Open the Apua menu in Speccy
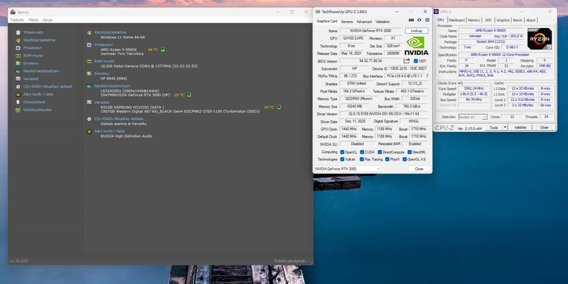The width and height of the screenshot is (568, 284). pos(47,20)
